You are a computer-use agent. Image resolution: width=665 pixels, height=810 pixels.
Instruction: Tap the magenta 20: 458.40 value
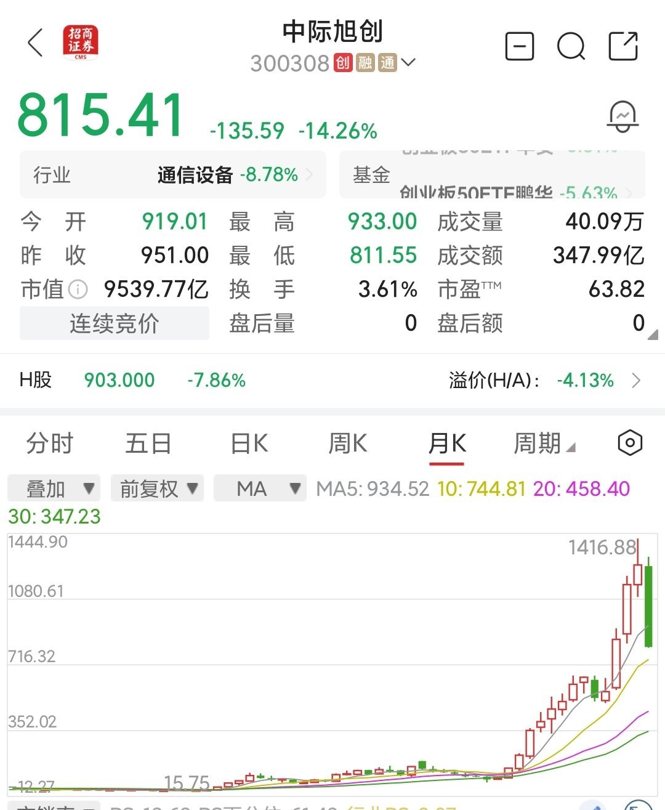click(581, 489)
